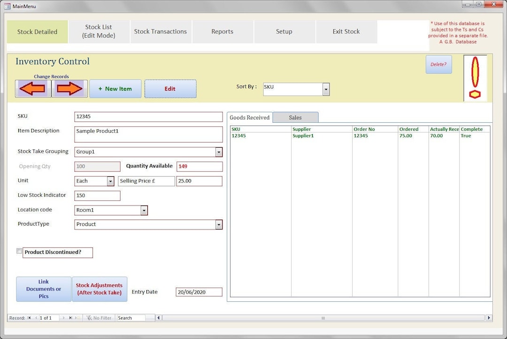This screenshot has width=507, height=339.
Task: Switch to the Sales tab
Action: (295, 117)
